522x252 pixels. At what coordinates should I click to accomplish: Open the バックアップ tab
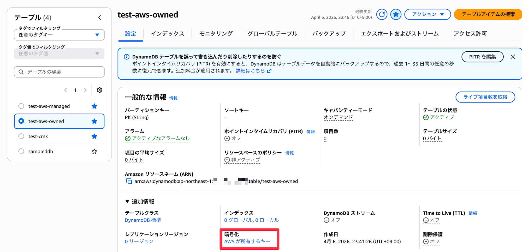click(x=329, y=34)
